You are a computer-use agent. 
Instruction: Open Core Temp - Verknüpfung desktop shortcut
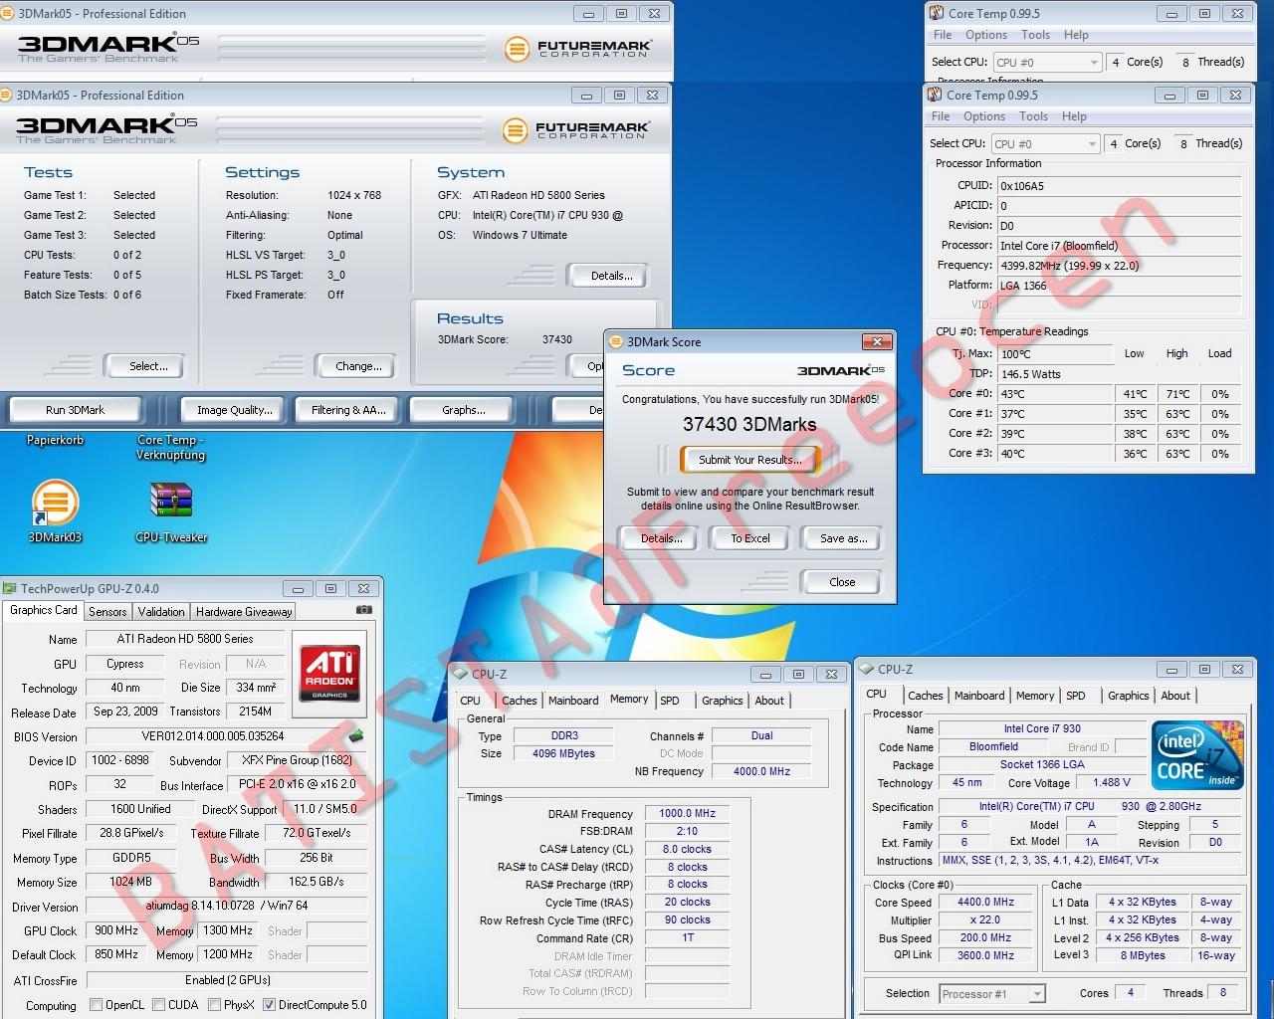(x=170, y=447)
